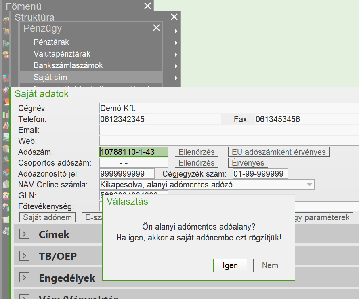
Task: Click the envelope icon in sidebar
Action: coord(6,184)
